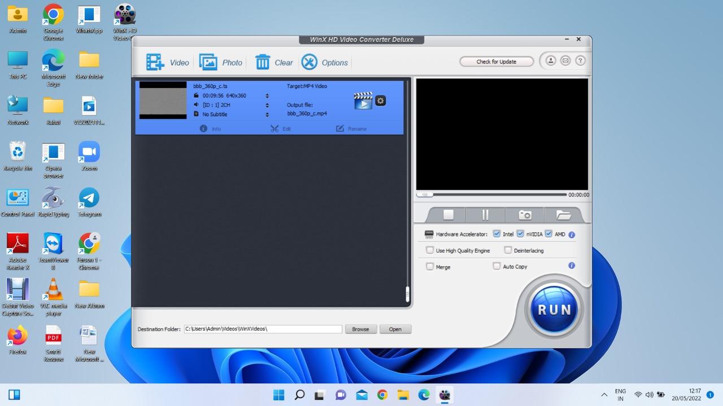
Task: Click the Check for Update button
Action: tap(496, 61)
